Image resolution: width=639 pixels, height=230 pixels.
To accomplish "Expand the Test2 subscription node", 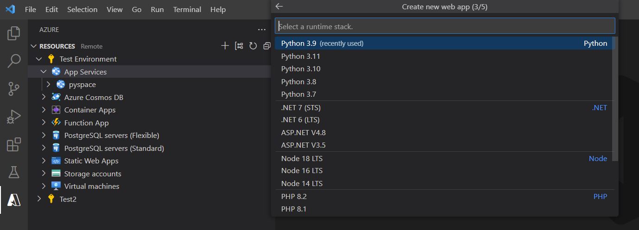I will [x=39, y=199].
